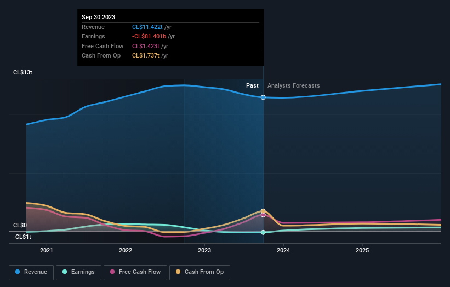Click the Cash From Op row label in tooltip

pyautogui.click(x=101, y=56)
